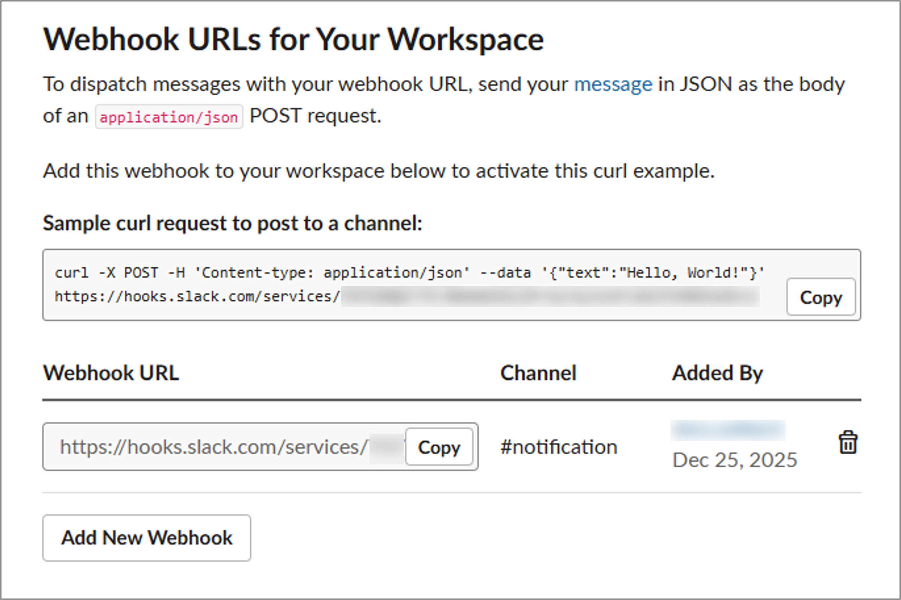The image size is (901, 600).
Task: Click Add New Webhook button
Action: point(146,538)
